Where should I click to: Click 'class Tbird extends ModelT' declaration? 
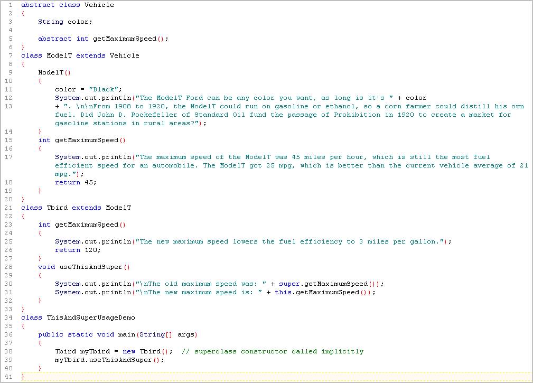click(76, 208)
